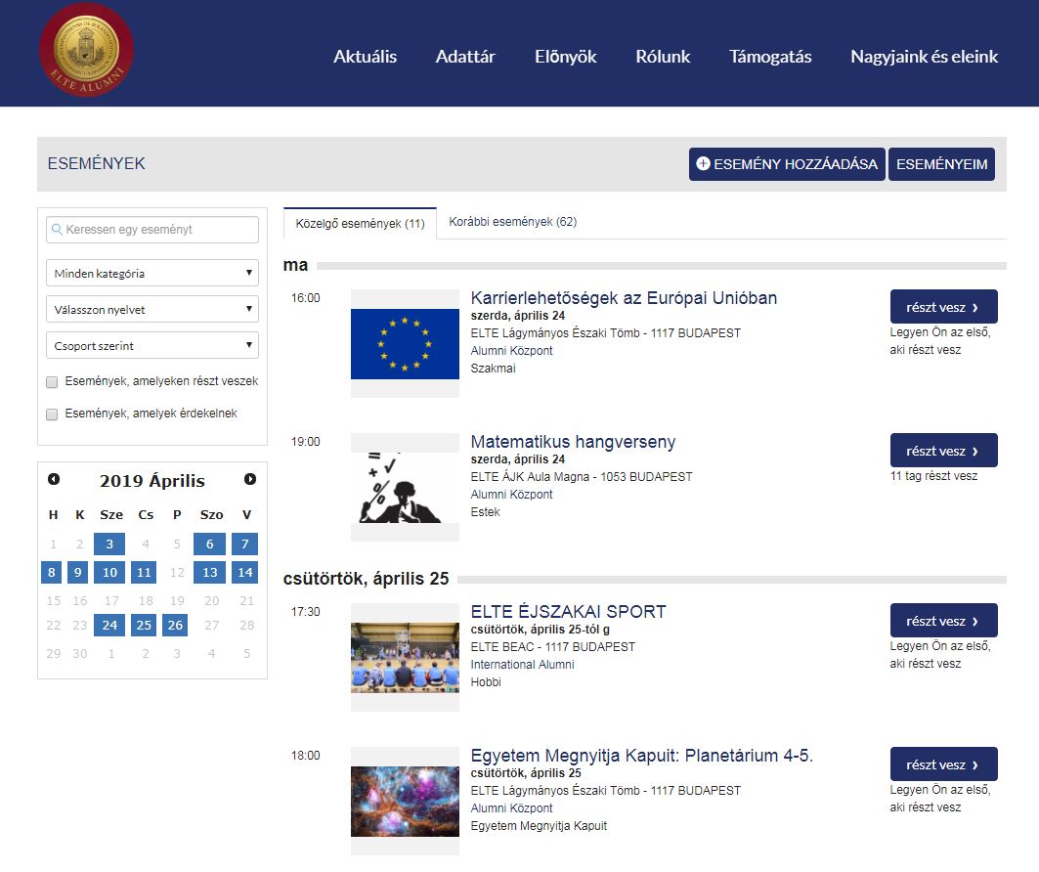This screenshot has width=1039, height=872.
Task: Click '11 tag részt vesz' text
Action: coord(933,476)
